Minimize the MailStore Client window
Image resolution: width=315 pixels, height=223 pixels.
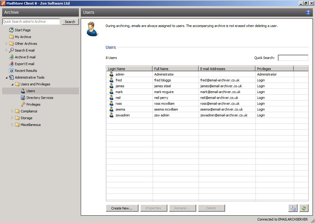coord(301,3)
